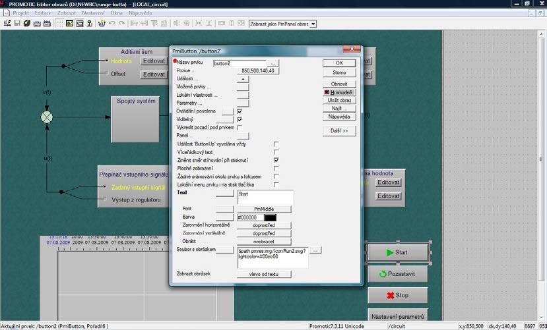The image size is (547, 330).
Task: Click the align left toolbar icon
Action: [x=134, y=23]
